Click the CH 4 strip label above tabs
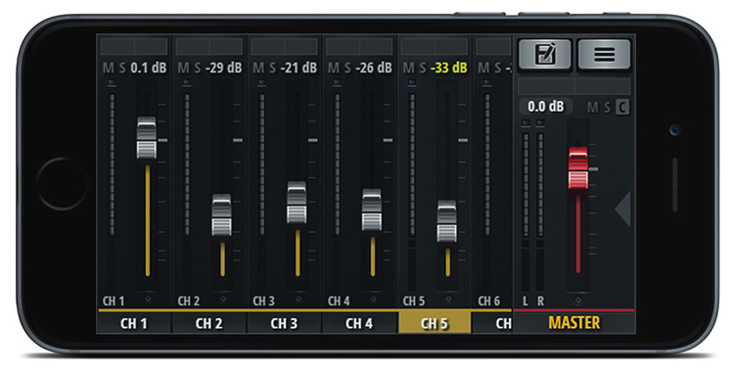Viewport: 734px width, 370px height. click(x=339, y=301)
